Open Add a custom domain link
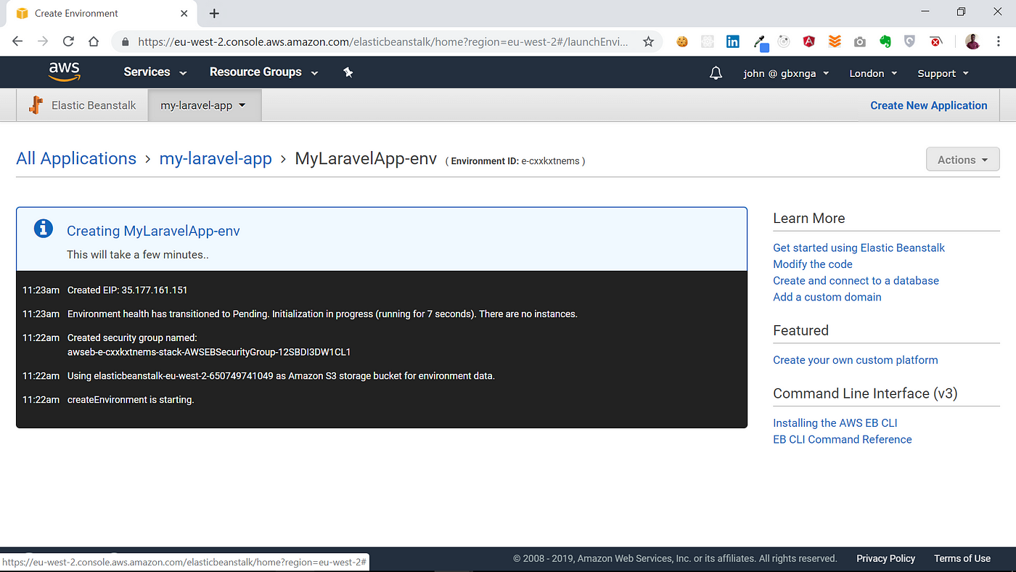The height and width of the screenshot is (572, 1016). (827, 297)
